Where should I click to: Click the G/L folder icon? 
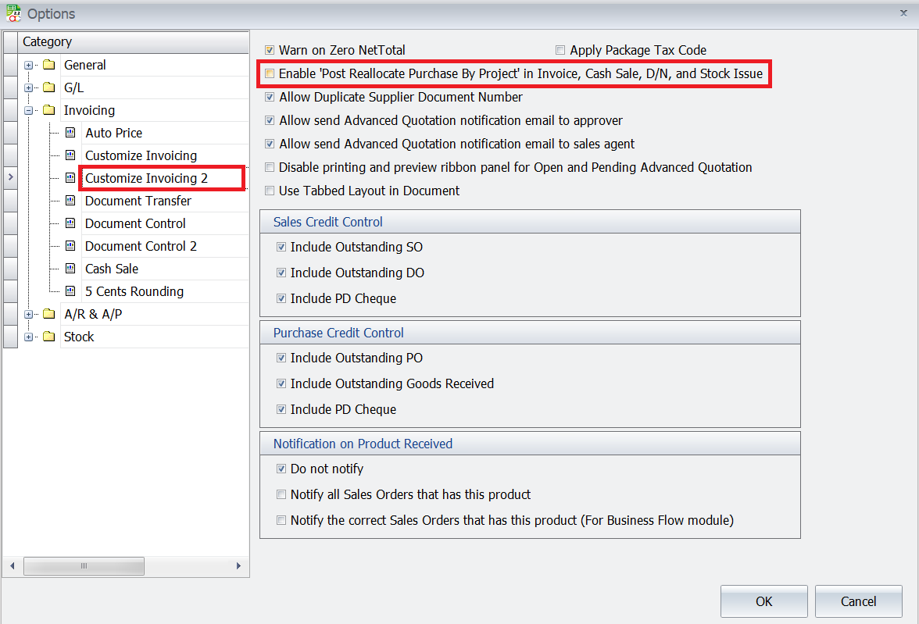pos(49,87)
